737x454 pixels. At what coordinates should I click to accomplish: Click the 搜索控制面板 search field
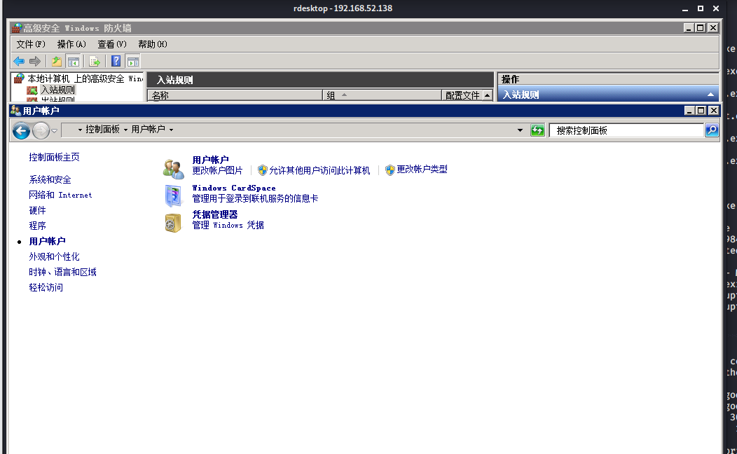[626, 130]
